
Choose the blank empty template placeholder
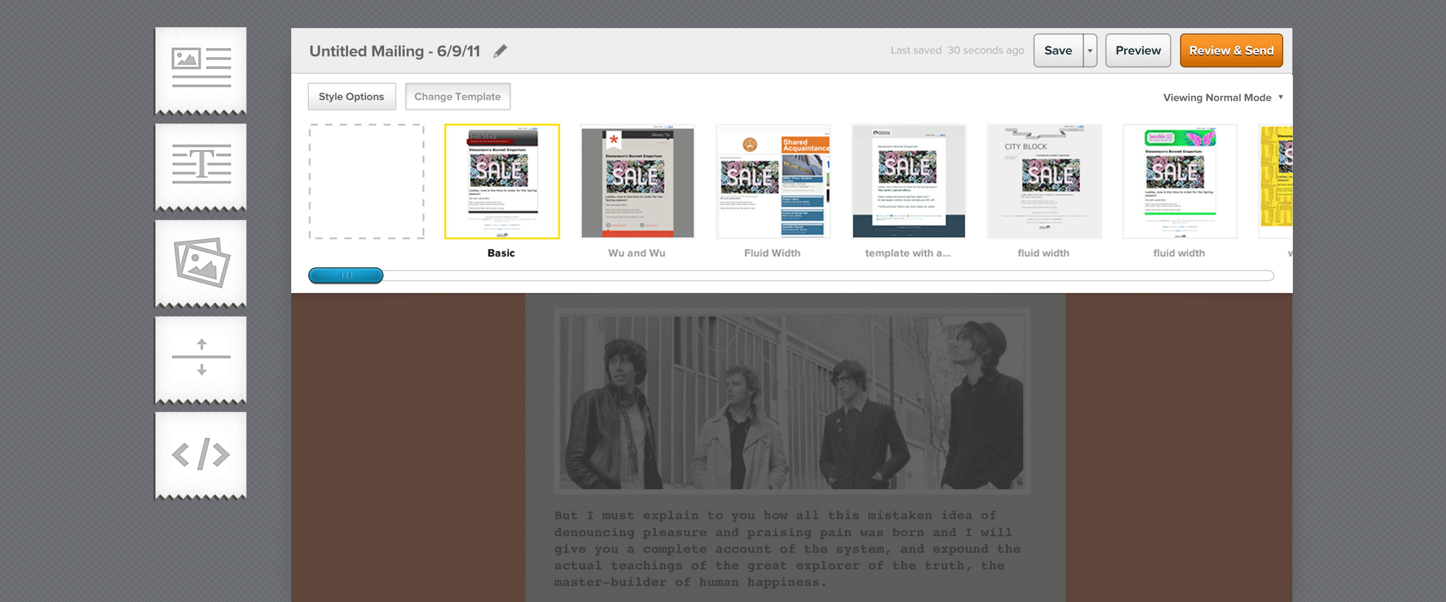(366, 181)
